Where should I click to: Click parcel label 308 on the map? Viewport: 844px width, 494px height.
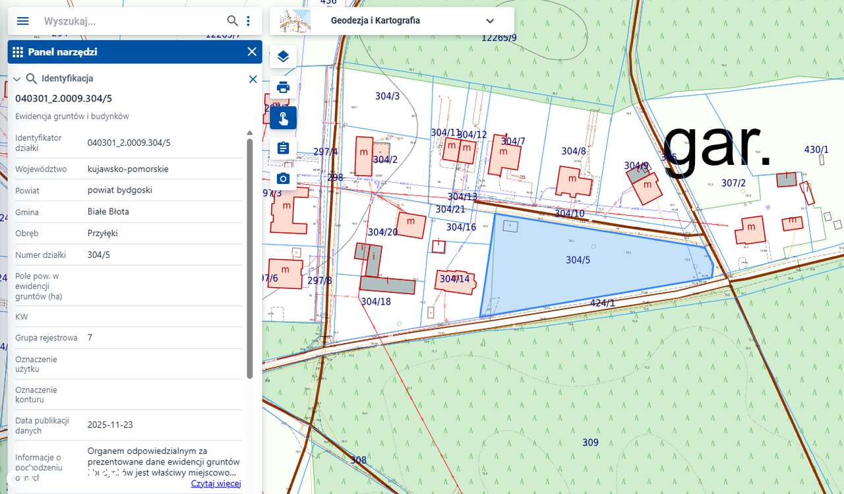(358, 460)
